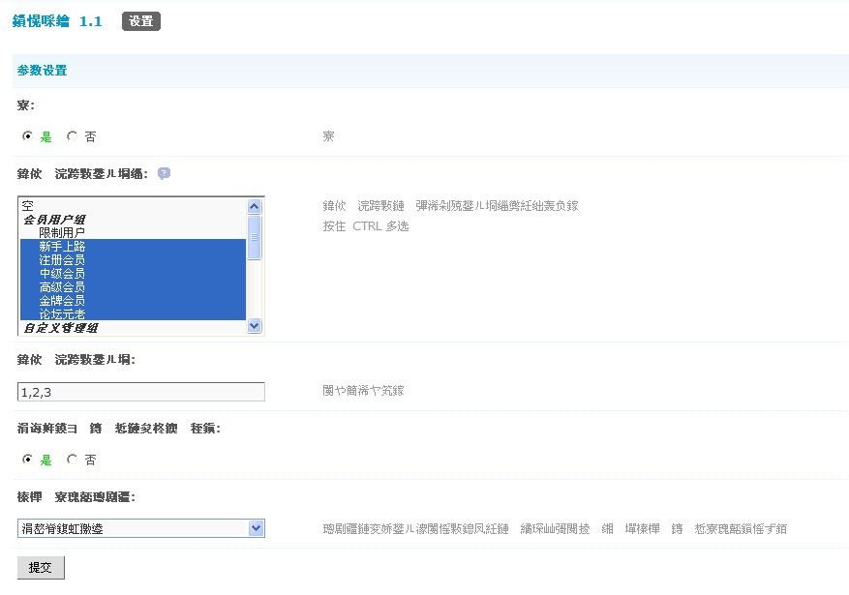849x595 pixels.
Task: Select 新手上路 in the list
Action: pos(133,246)
